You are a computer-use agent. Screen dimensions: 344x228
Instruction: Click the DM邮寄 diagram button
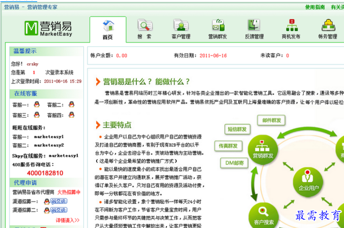[x=234, y=163]
